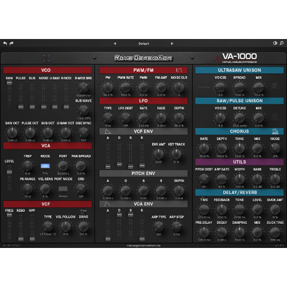Click the VCF DRIVE knob
Image resolution: width=287 pixels, height=287 pixels.
83,227
